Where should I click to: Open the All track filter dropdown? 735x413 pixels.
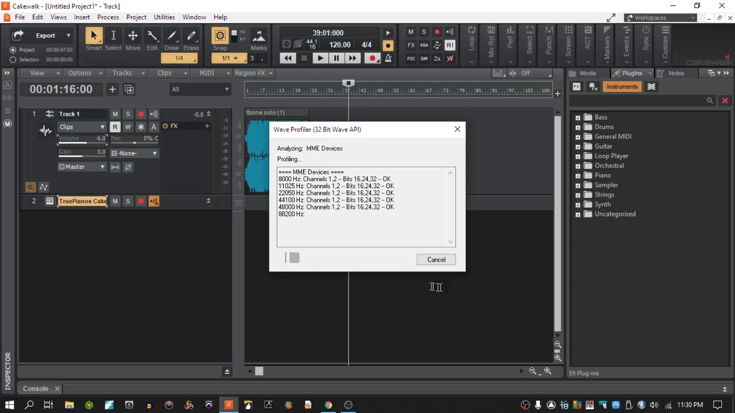(200, 89)
